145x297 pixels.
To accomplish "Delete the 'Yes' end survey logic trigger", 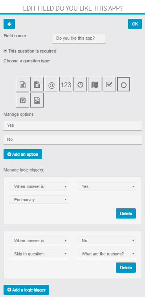I will click(126, 213).
